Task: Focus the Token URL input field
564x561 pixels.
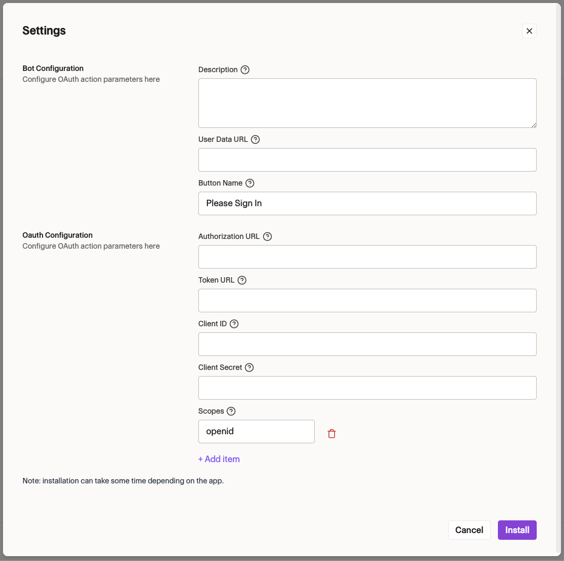Action: pyautogui.click(x=367, y=300)
